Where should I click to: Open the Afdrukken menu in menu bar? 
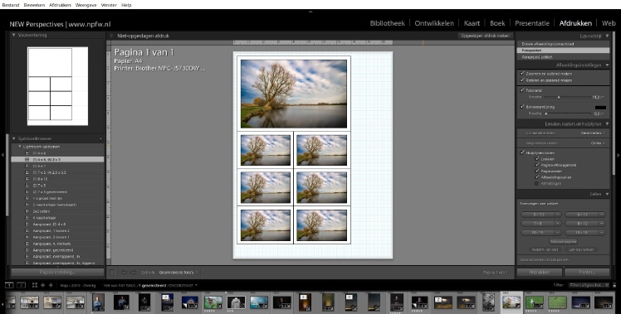tap(60, 5)
